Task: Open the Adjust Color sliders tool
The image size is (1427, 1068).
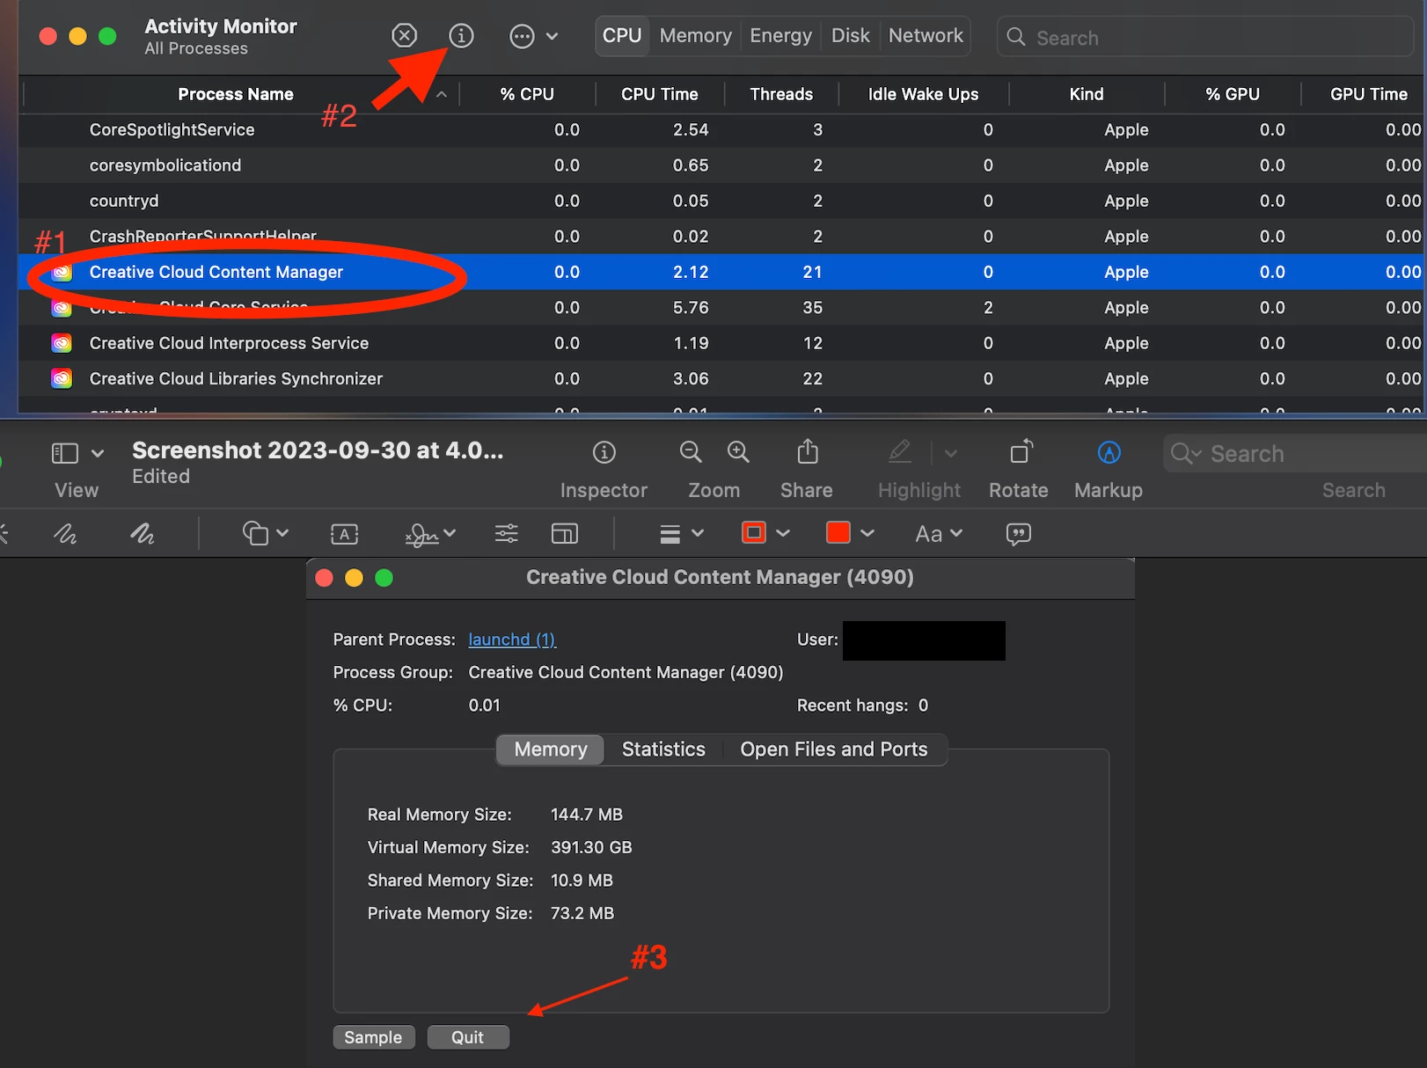Action: 506,533
